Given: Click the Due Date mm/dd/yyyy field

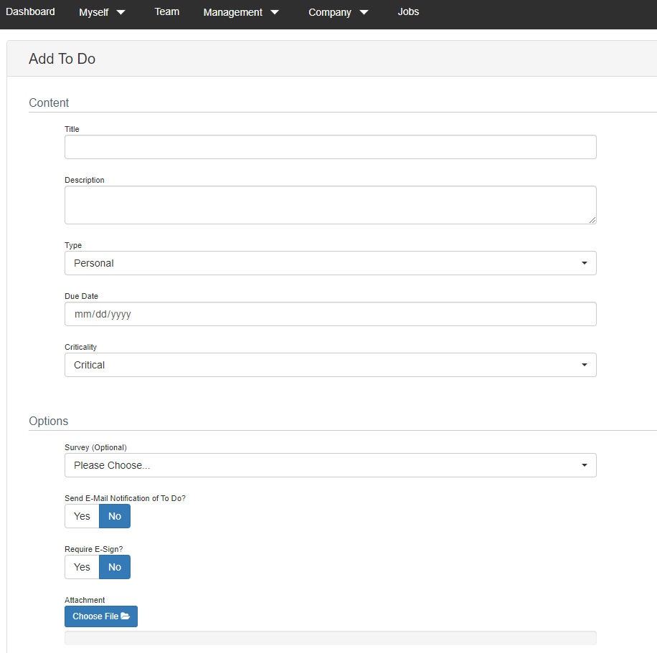Looking at the screenshot, I should click(330, 314).
